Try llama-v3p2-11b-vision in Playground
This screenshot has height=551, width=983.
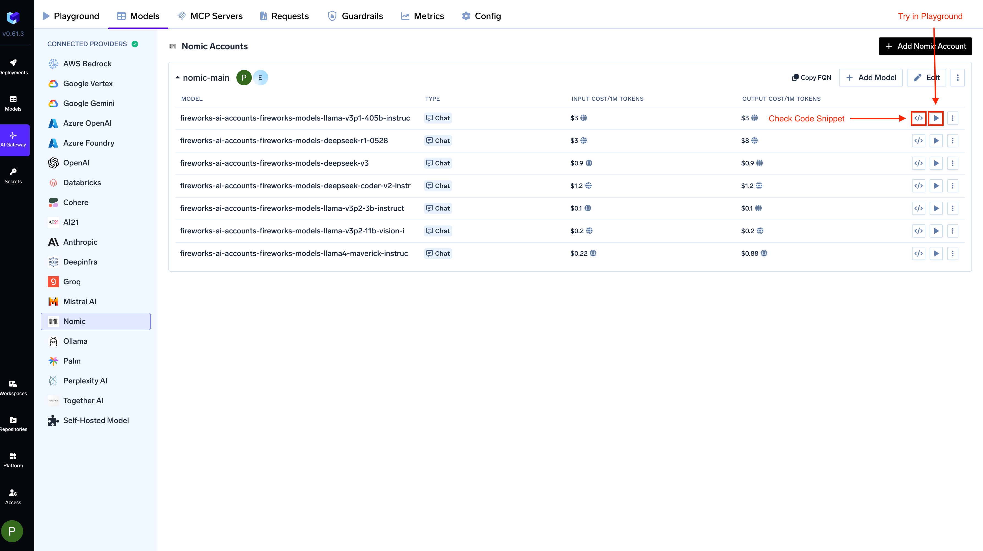936,231
